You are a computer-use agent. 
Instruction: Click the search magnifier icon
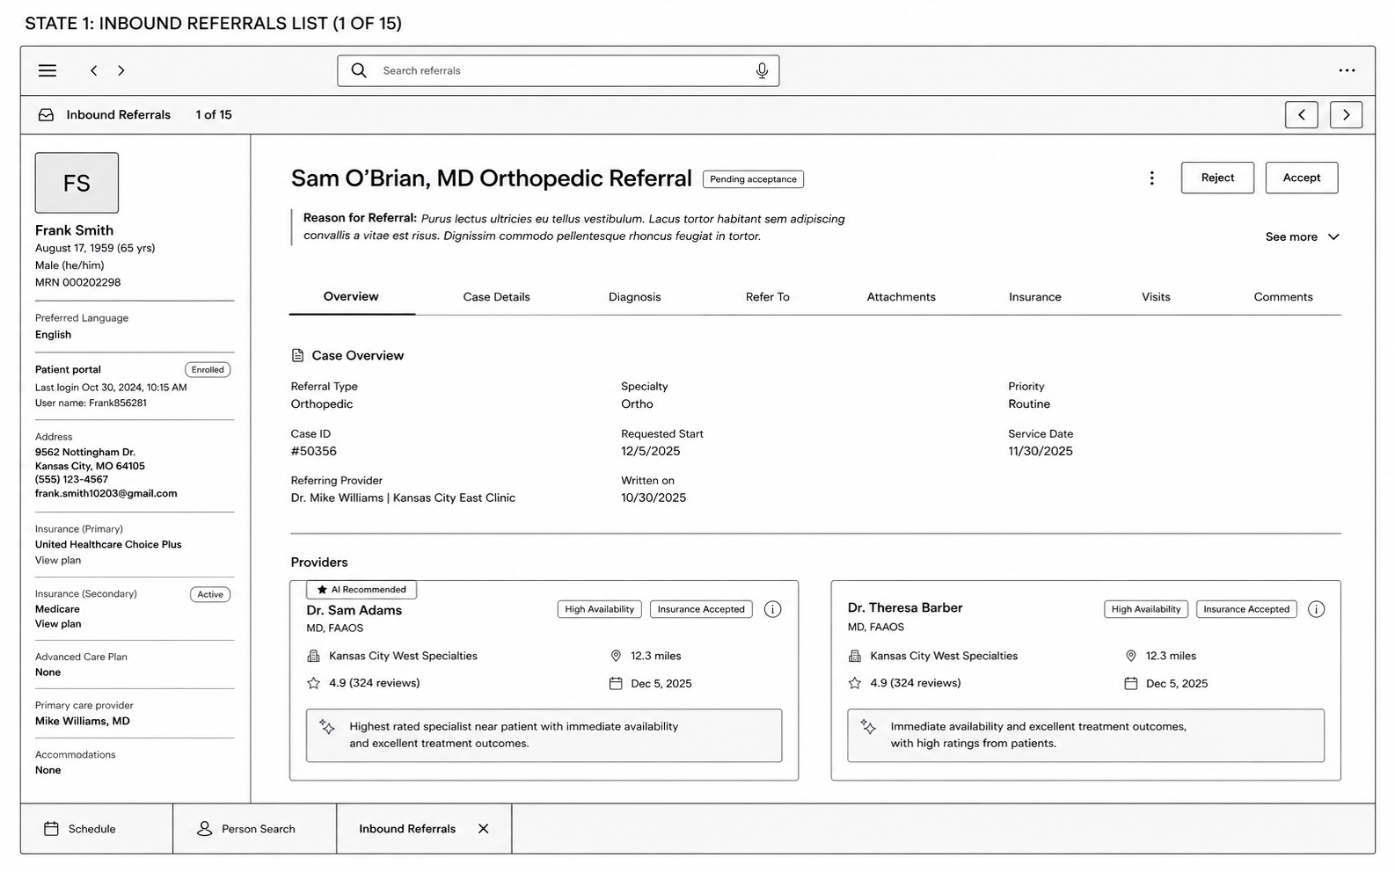[x=359, y=70]
